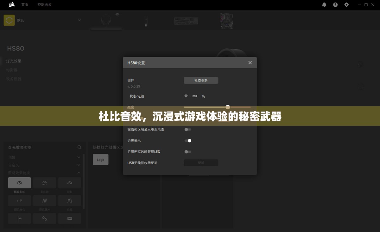
Task: Select the 颜色变化 effect tile
Action: pyautogui.click(x=19, y=200)
